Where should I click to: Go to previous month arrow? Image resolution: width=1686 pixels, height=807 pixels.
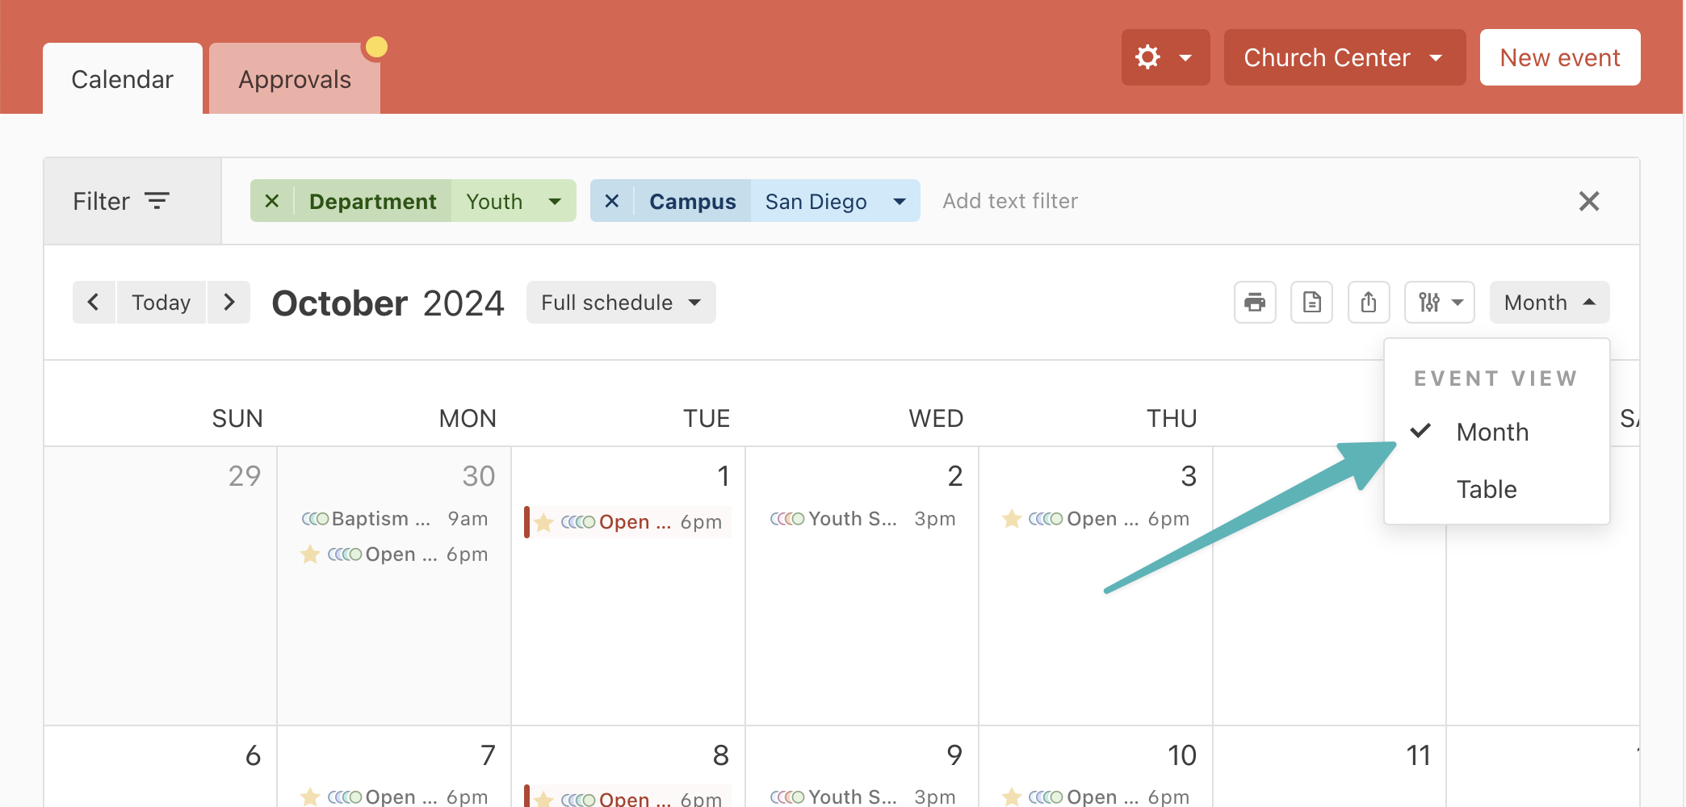[94, 303]
